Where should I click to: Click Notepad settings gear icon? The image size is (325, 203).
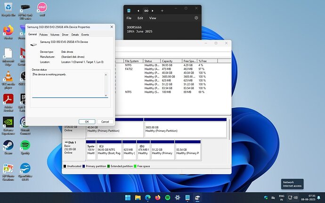click(x=196, y=18)
